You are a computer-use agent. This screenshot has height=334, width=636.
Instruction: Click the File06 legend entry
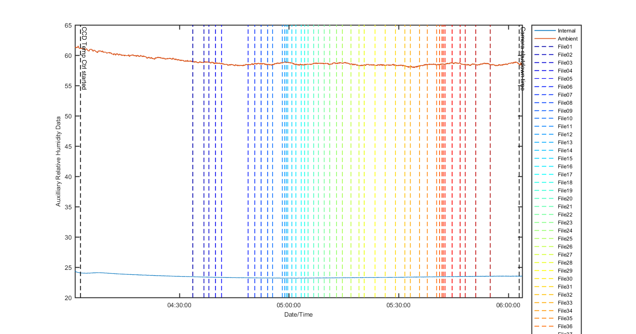[x=554, y=87]
